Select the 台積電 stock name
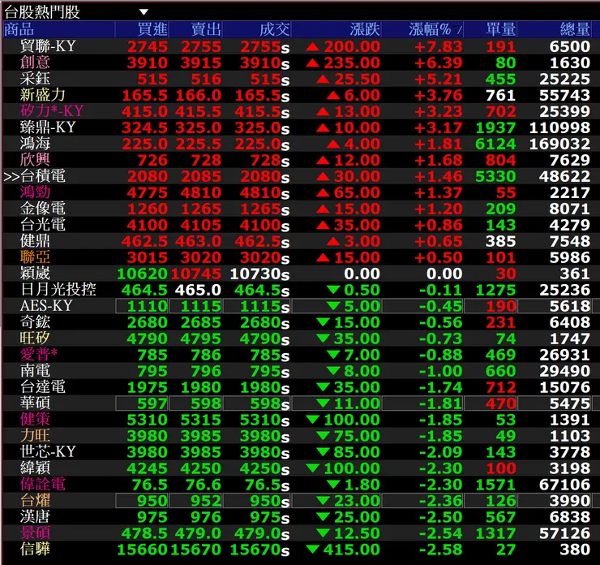Screen dimensions: 600x565 [42, 176]
